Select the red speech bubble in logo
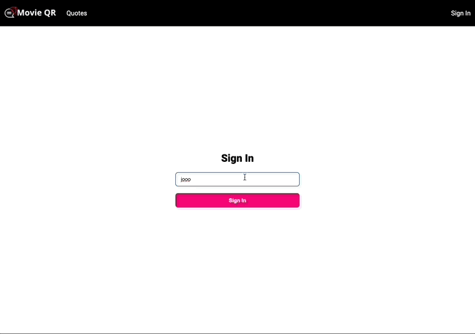 [x=14, y=10]
